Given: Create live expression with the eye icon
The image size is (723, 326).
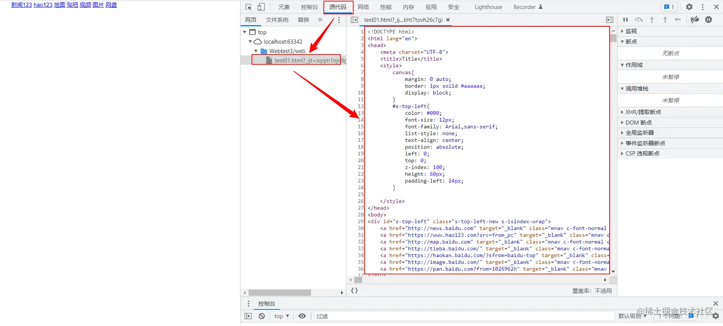Looking at the screenshot, I should click(x=302, y=316).
